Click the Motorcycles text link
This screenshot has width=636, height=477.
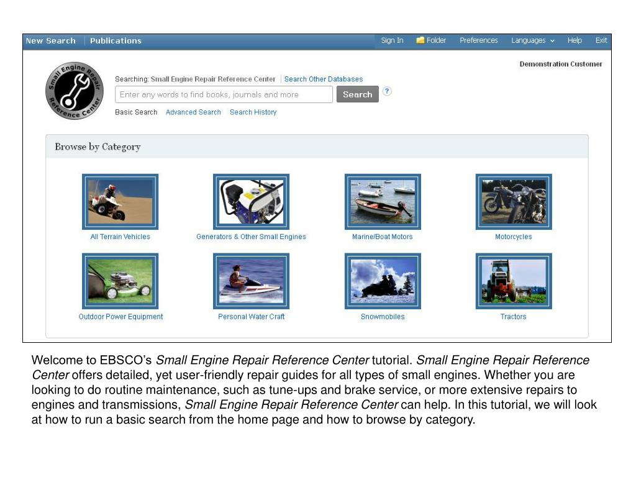click(x=514, y=237)
